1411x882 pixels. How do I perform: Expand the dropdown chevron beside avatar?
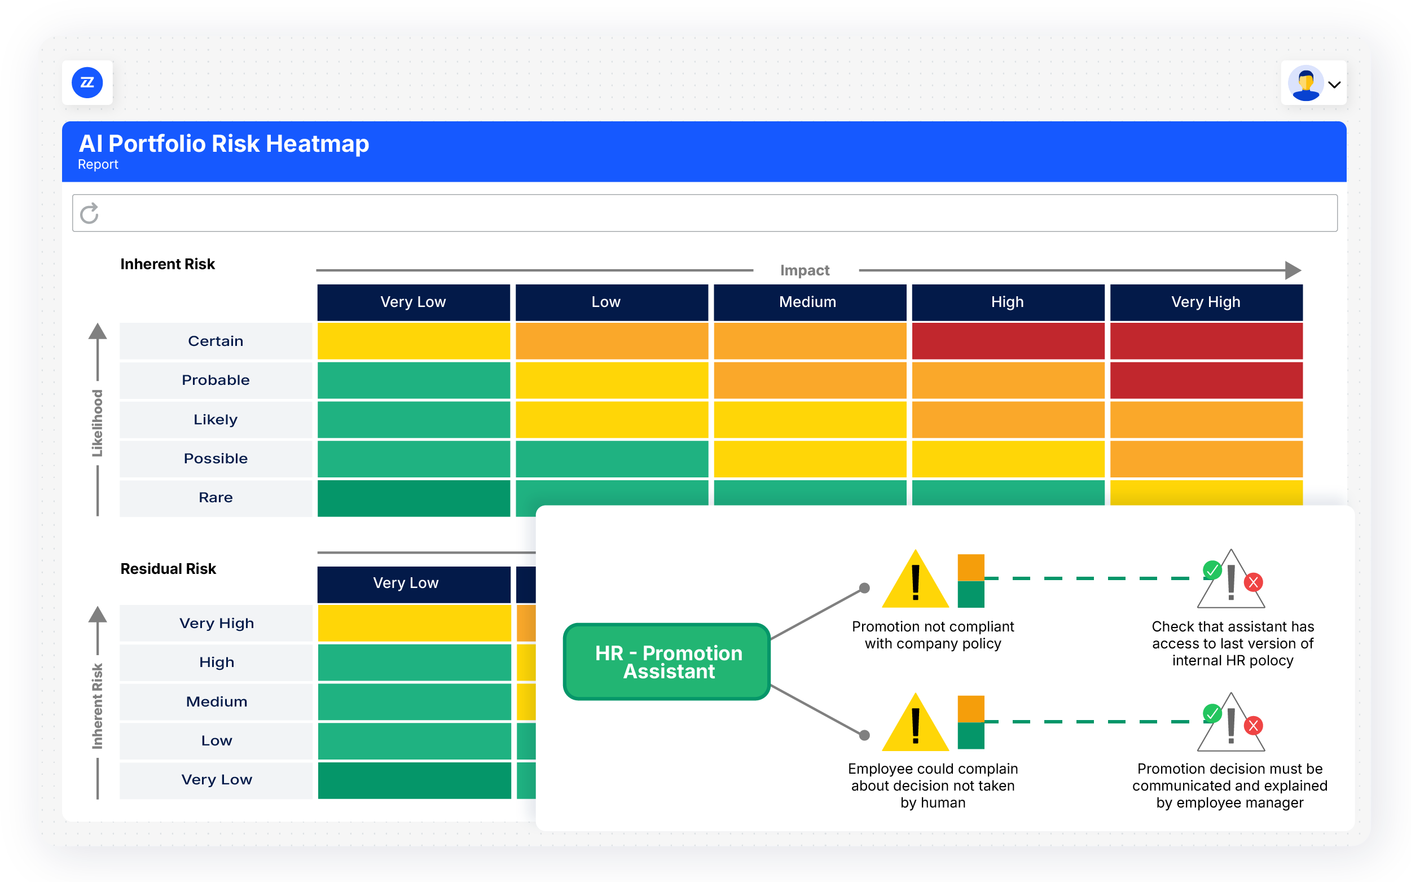point(1334,85)
